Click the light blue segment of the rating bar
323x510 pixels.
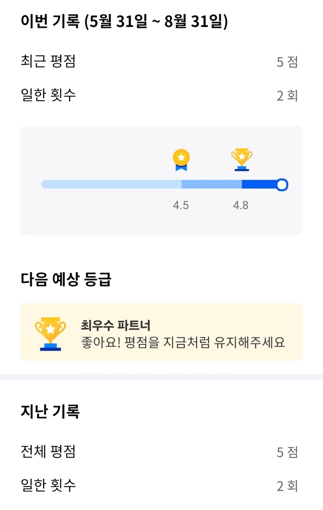[x=111, y=184]
